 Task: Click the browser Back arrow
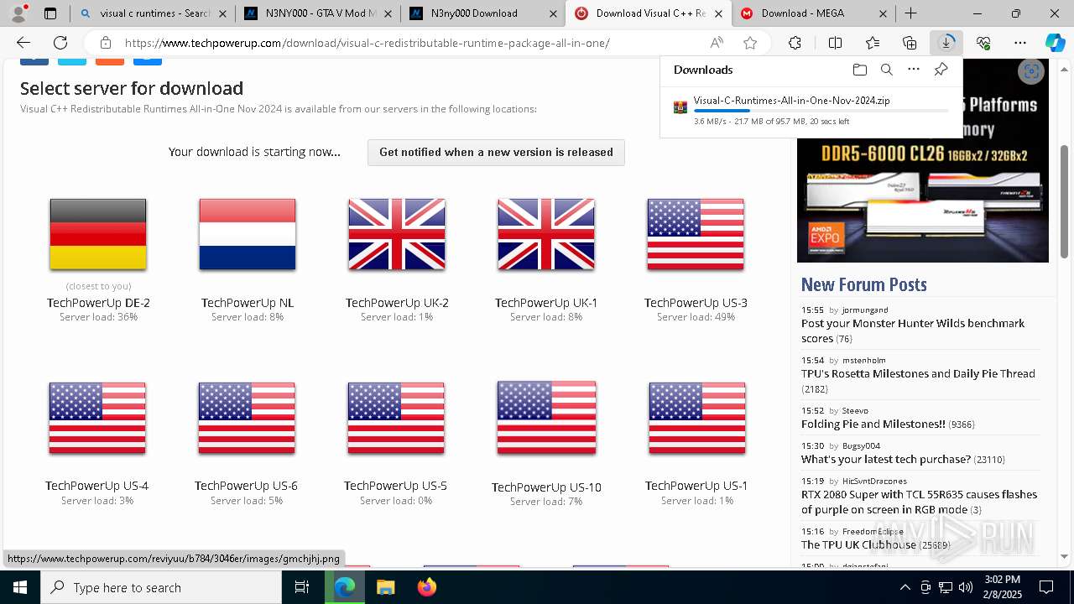23,43
